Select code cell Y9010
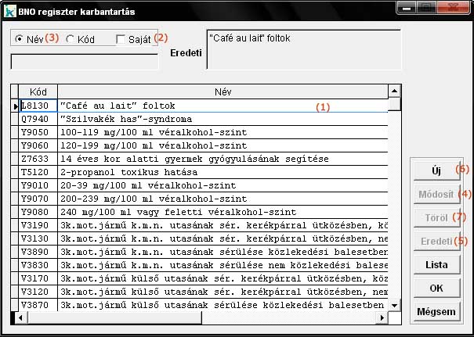This screenshot has width=474, height=337. [x=38, y=185]
